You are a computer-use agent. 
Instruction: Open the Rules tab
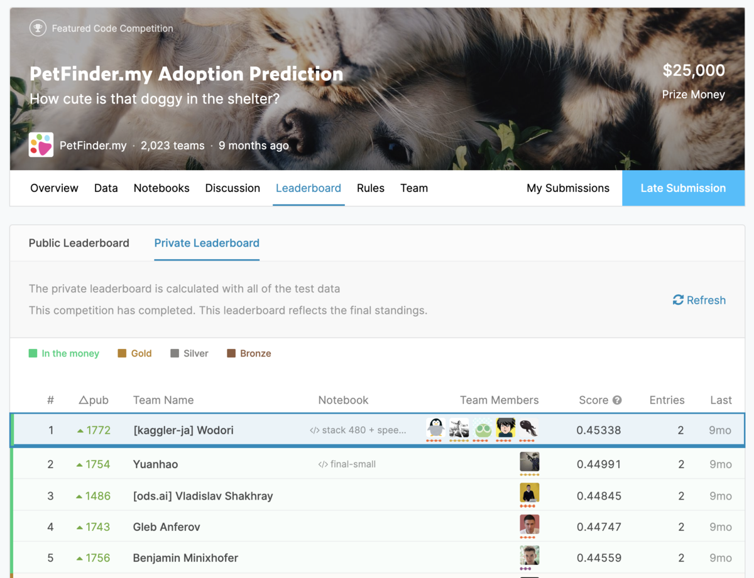point(371,188)
